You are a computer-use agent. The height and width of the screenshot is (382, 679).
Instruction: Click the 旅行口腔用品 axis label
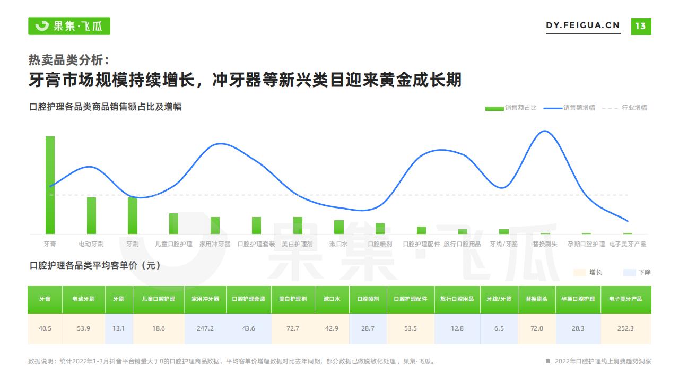coord(462,244)
